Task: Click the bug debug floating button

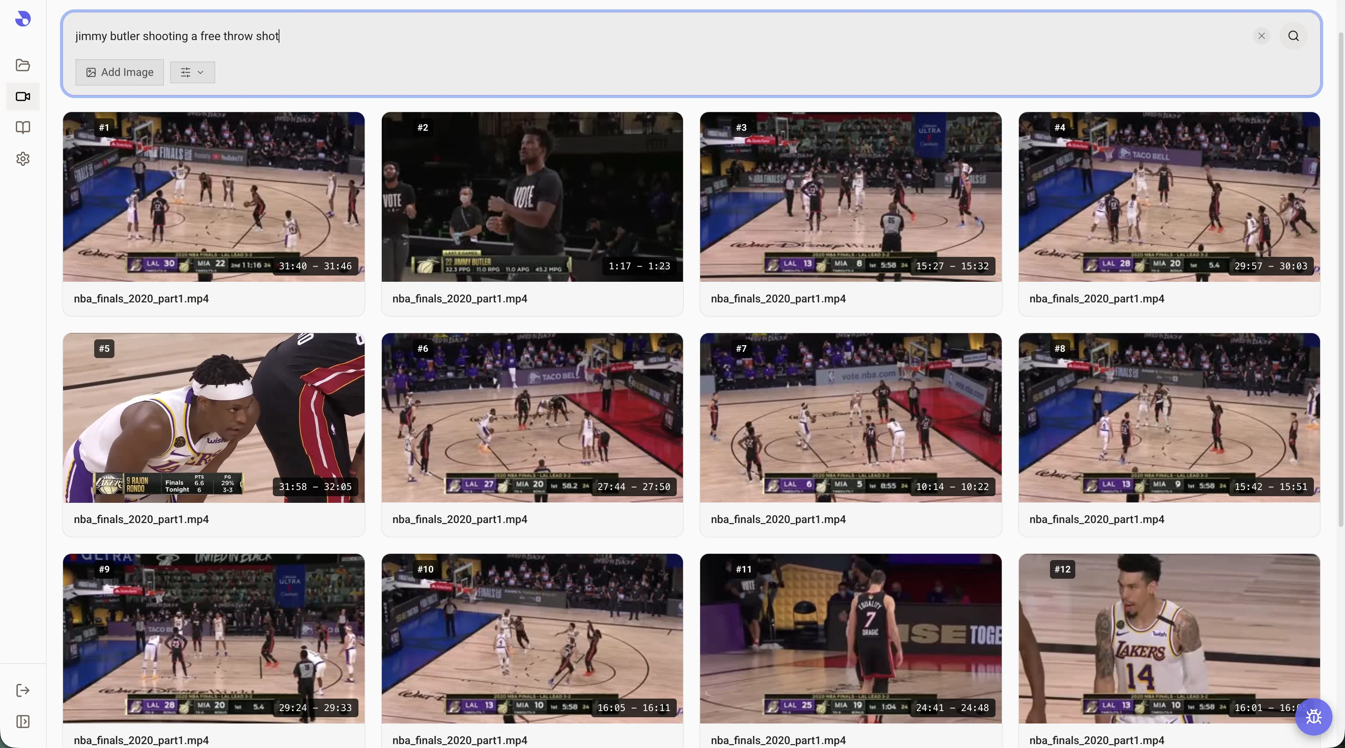Action: click(x=1313, y=717)
